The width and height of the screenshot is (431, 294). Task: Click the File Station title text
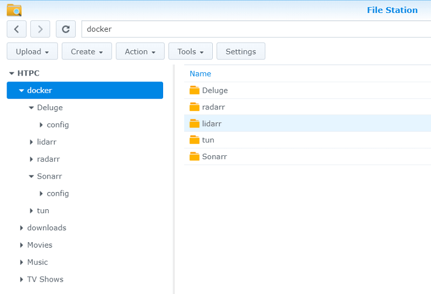[x=392, y=10]
